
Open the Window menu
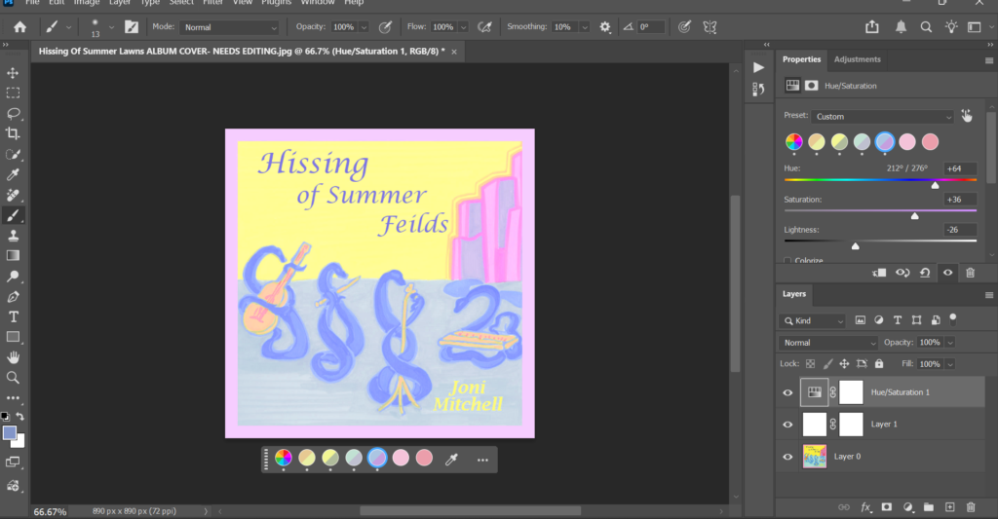pos(318,3)
